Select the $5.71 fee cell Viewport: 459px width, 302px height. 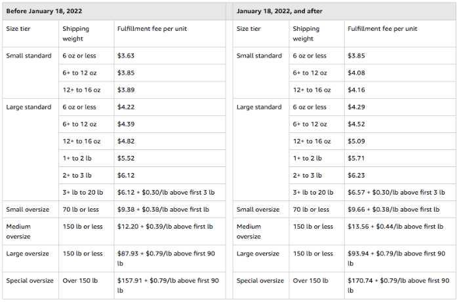coord(356,158)
